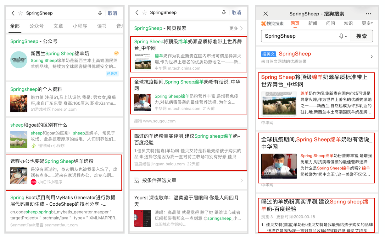385x237 pixels.
Task: Open sheep和goat的区别有什么 result
Action: (x=64, y=135)
